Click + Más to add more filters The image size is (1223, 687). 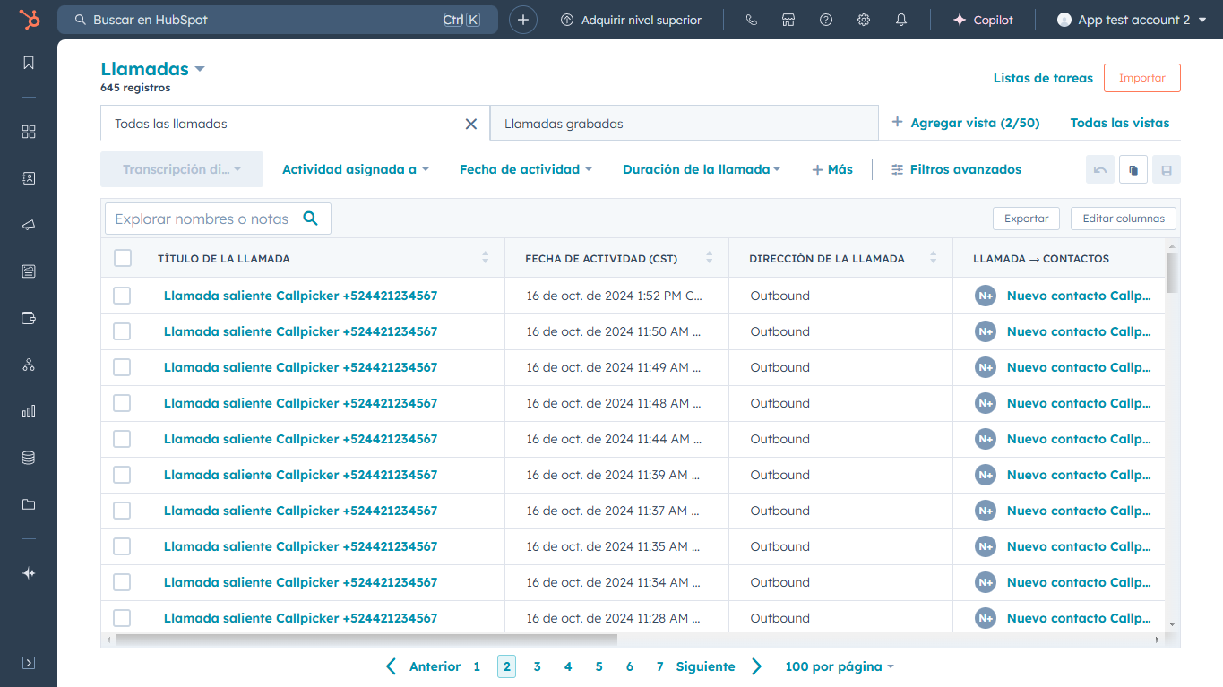pos(832,169)
